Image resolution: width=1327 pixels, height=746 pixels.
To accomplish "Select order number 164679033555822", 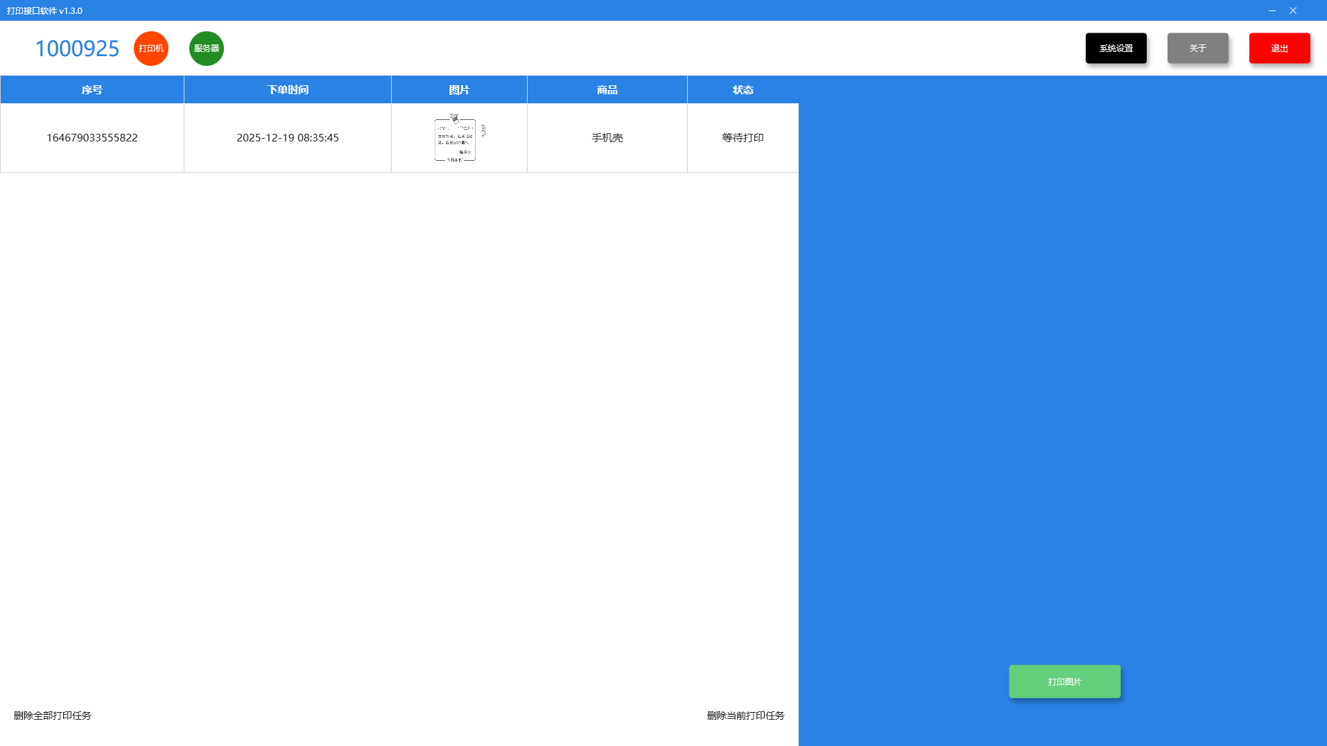I will pos(92,138).
